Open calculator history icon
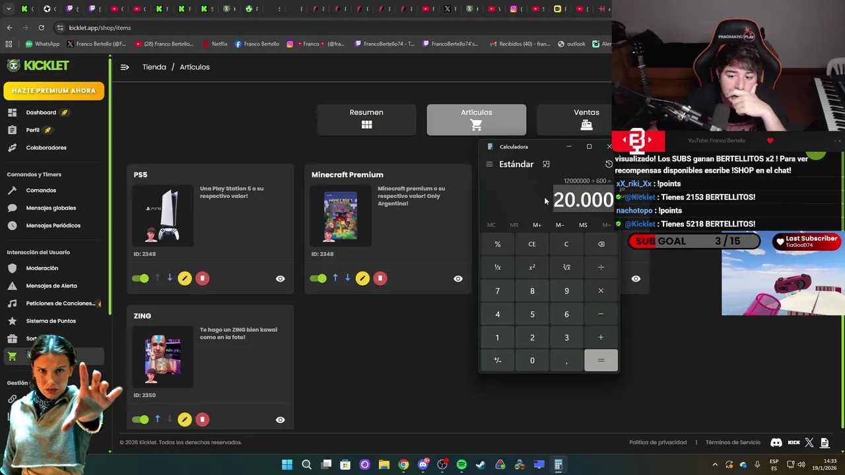 [x=609, y=164]
